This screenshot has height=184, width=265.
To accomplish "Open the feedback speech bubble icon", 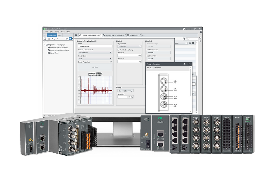I will coord(184,29).
